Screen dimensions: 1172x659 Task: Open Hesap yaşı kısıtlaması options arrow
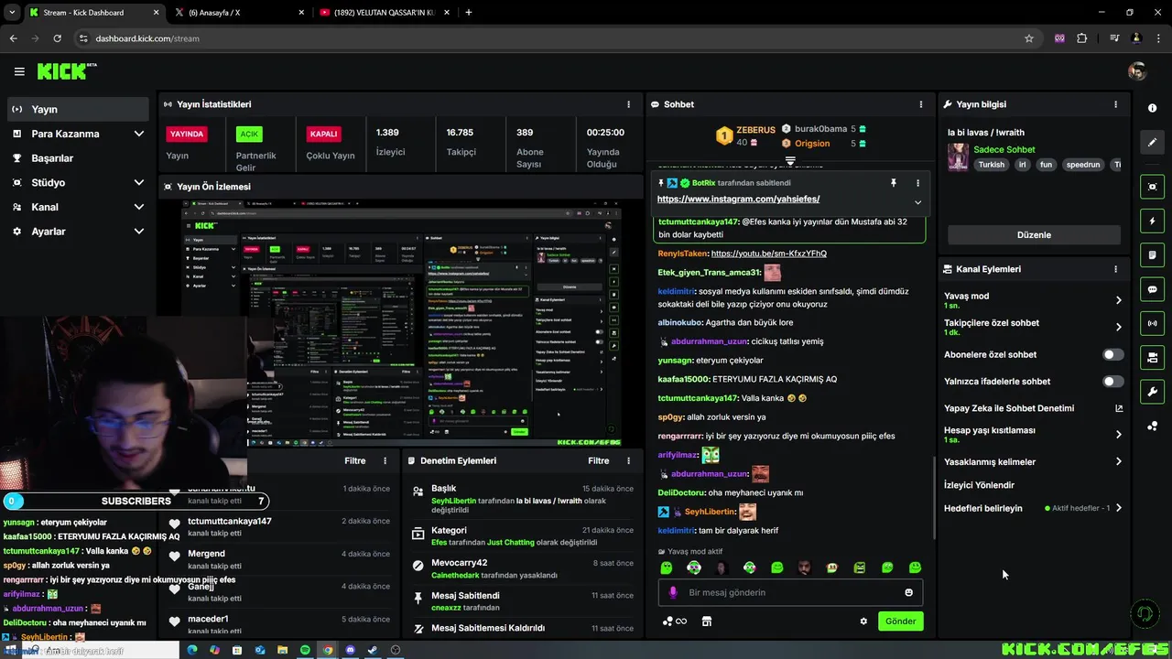pos(1118,435)
